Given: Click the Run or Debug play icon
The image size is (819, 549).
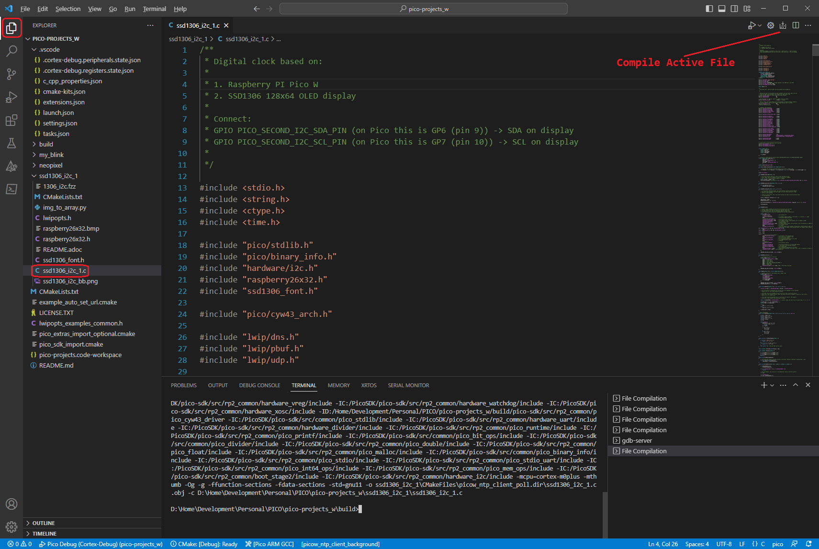Looking at the screenshot, I should click(752, 25).
